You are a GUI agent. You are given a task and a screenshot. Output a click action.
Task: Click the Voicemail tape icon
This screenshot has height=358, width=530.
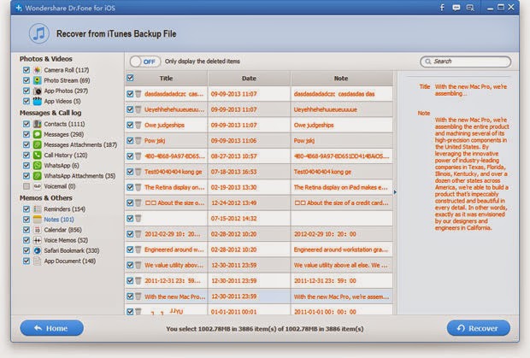pos(37,186)
